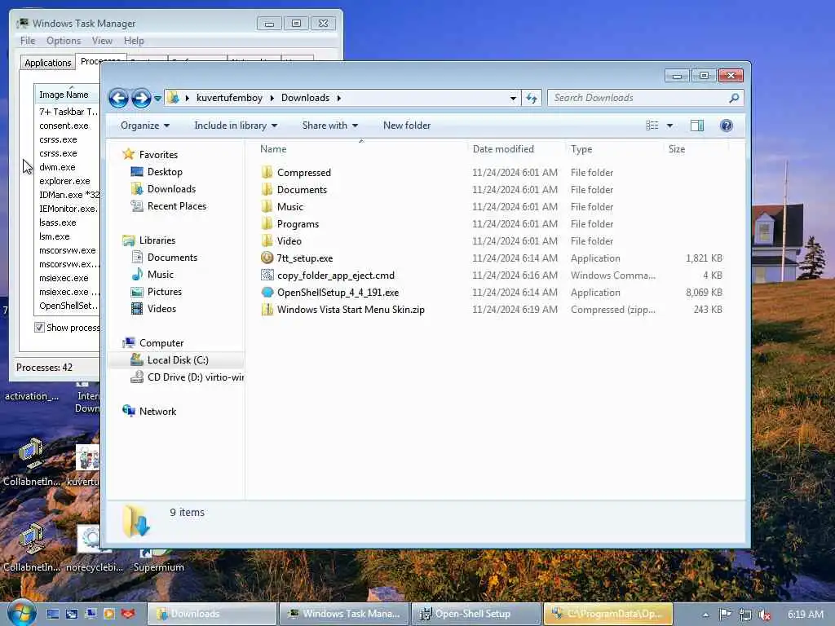Select the Programs folder
The width and height of the screenshot is (835, 626).
(x=297, y=224)
